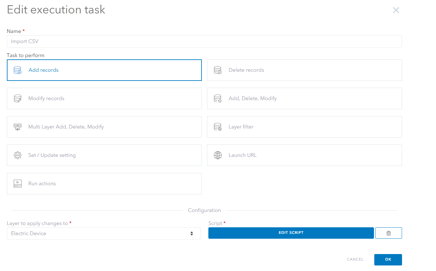The height and width of the screenshot is (271, 436).
Task: Focus the Name field containing Import CSV
Action: coord(204,41)
